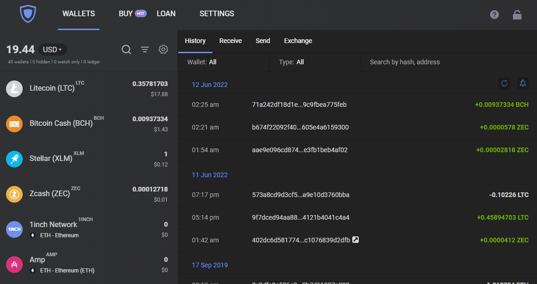This screenshot has height=284, width=537.
Task: Click the Litecoin coin icon
Action: click(14, 89)
